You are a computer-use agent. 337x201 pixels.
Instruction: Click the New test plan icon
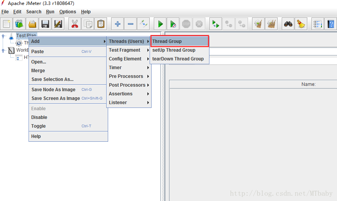[x=6, y=24]
